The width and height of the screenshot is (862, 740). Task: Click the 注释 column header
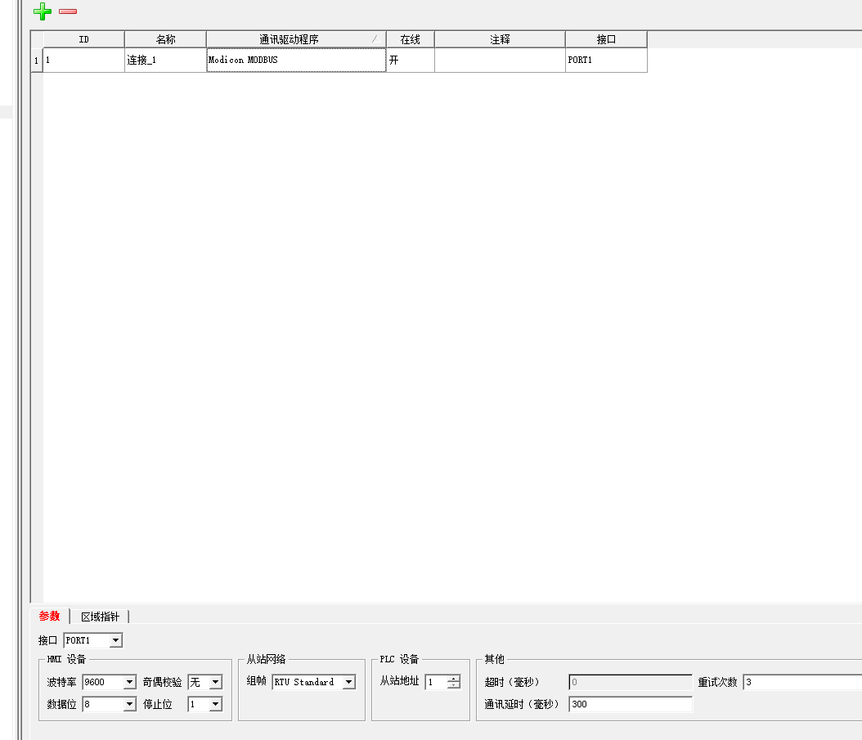tap(500, 39)
